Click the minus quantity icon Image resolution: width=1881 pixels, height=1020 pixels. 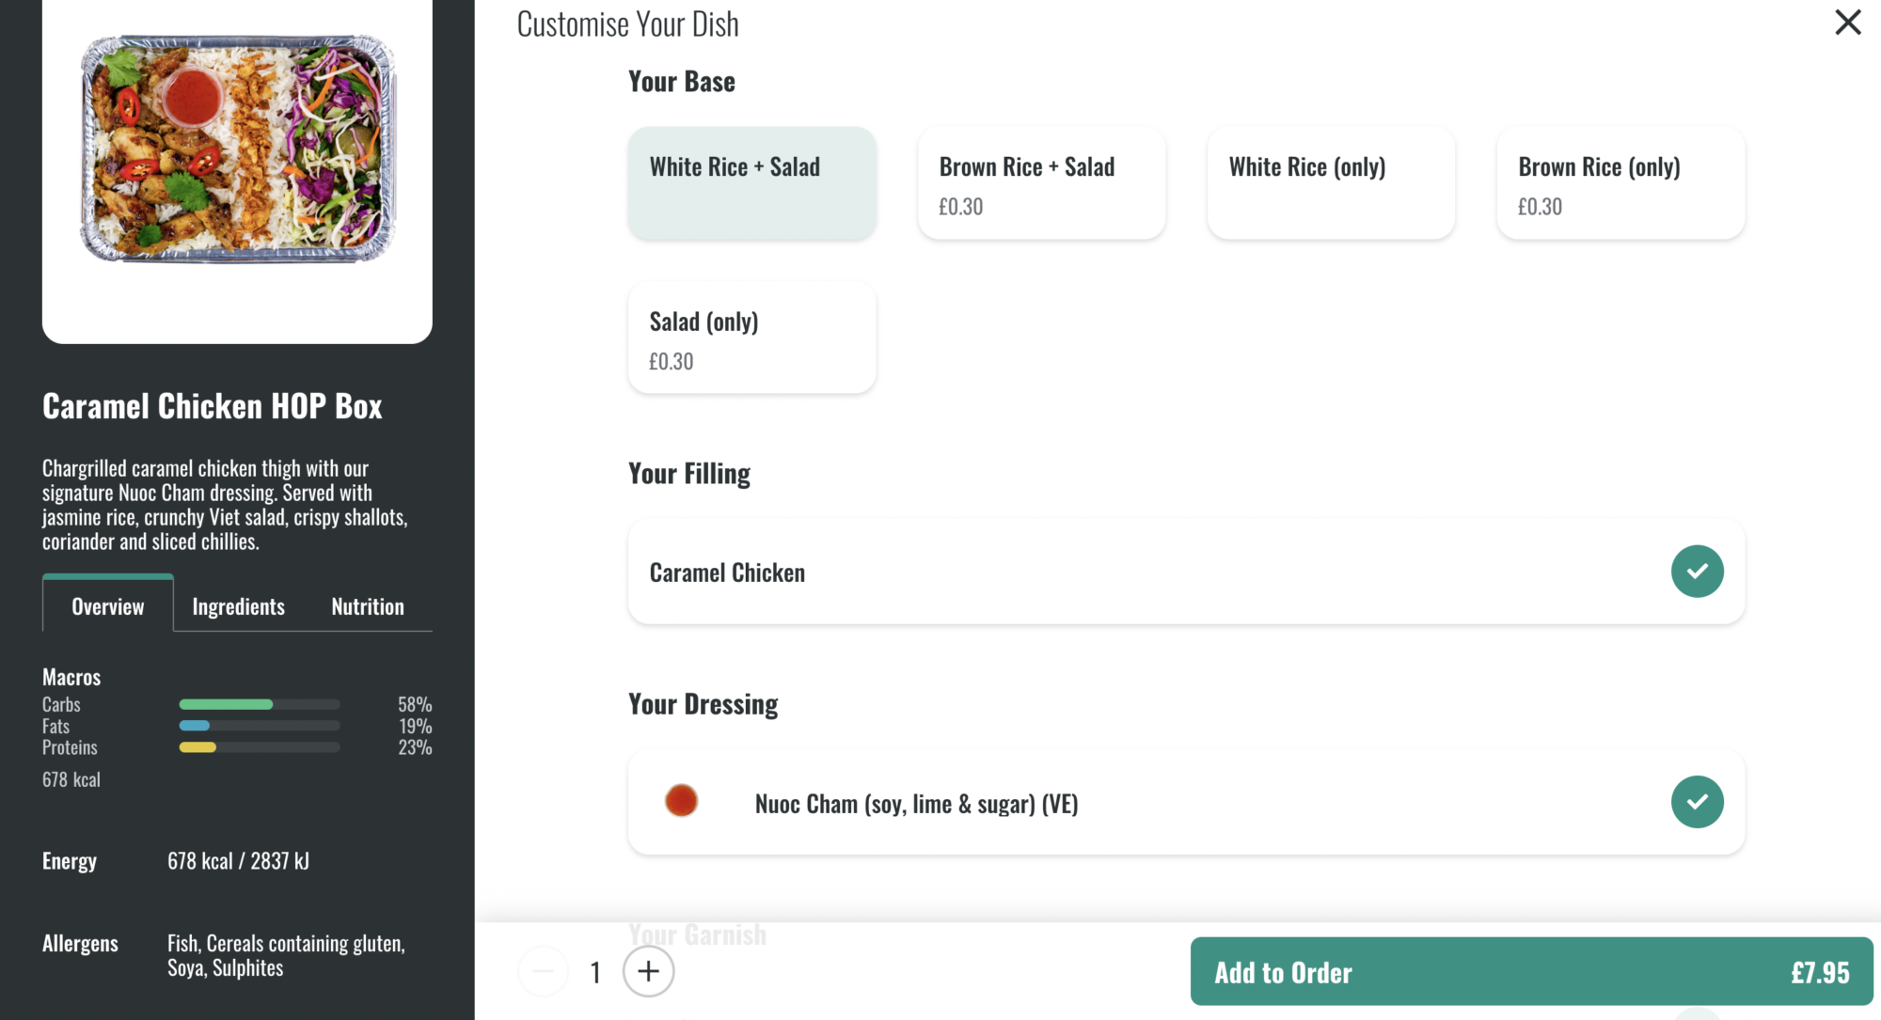(x=544, y=972)
